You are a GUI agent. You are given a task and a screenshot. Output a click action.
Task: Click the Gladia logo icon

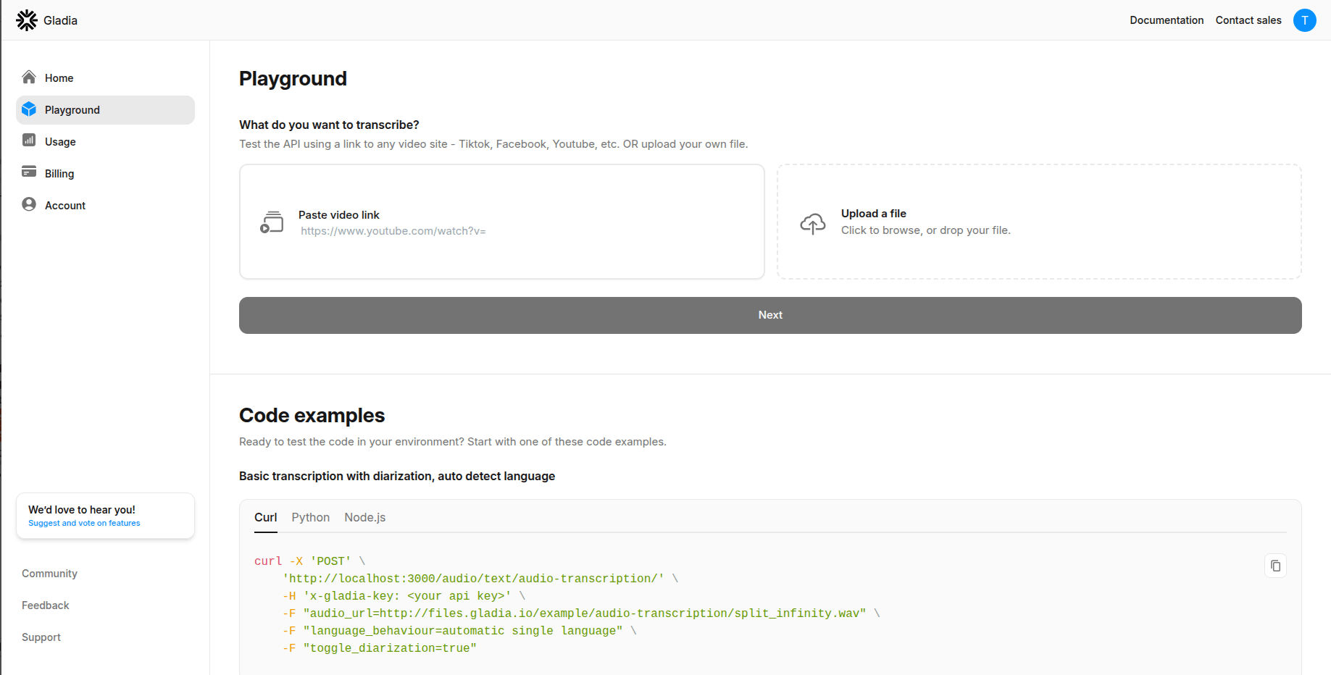coord(26,20)
